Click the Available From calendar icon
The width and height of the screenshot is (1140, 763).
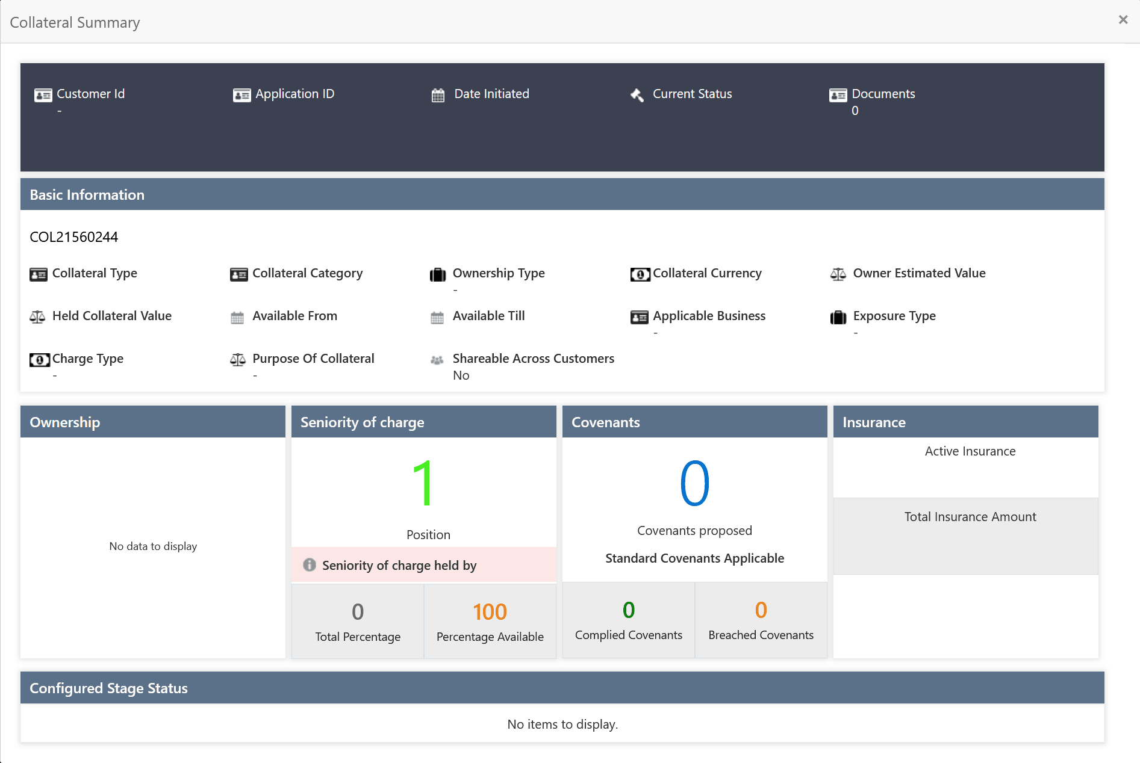[237, 318]
